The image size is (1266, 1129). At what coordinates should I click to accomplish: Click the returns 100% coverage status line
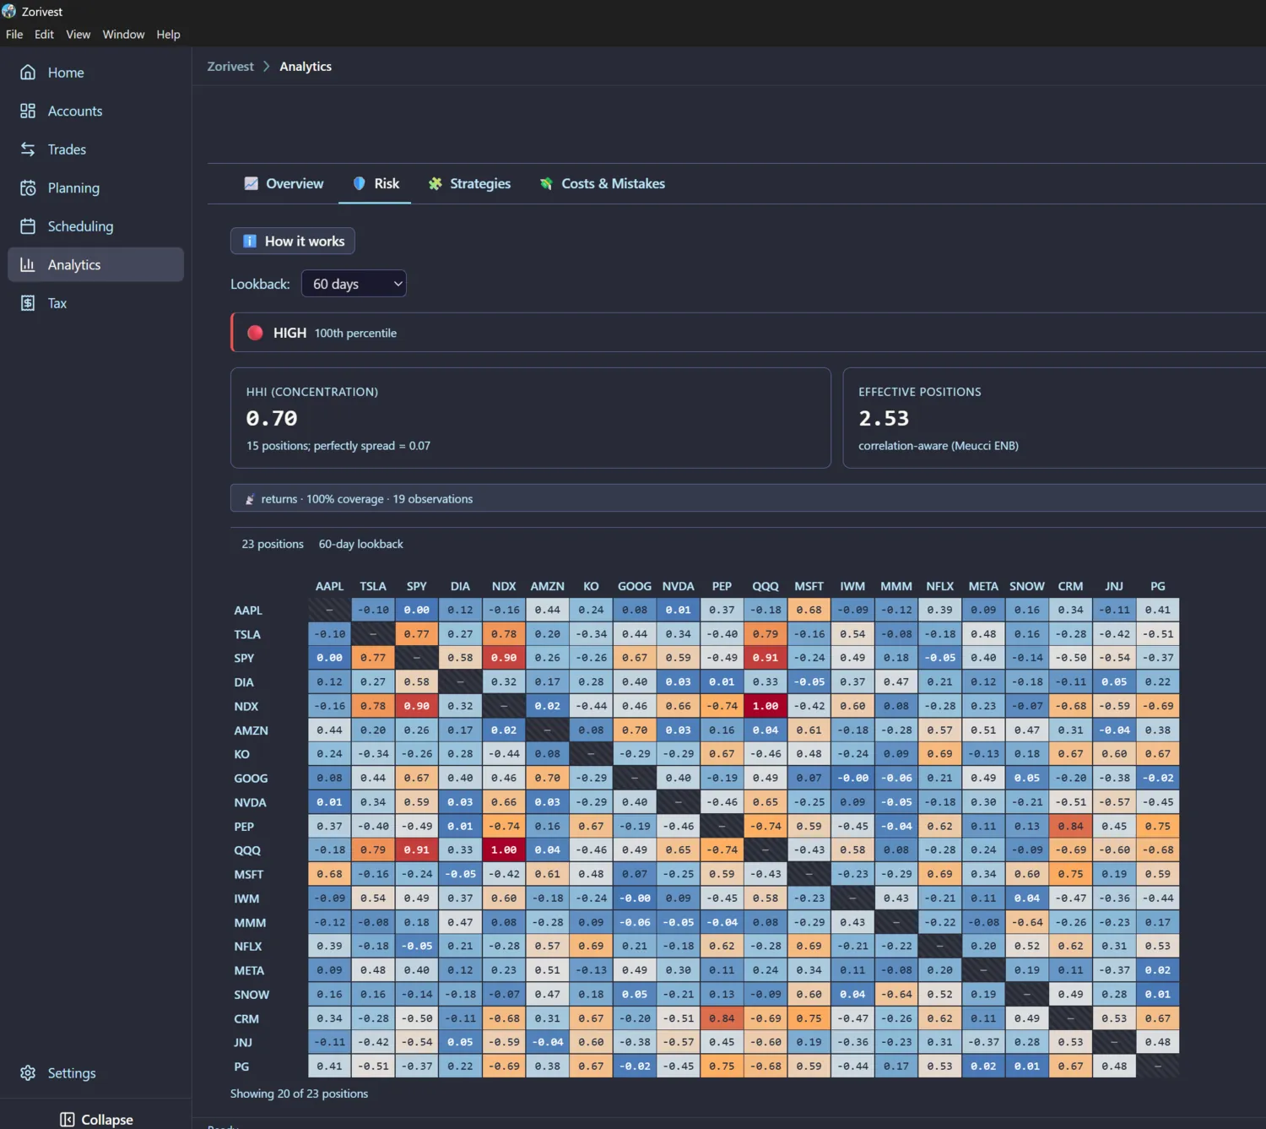(749, 499)
